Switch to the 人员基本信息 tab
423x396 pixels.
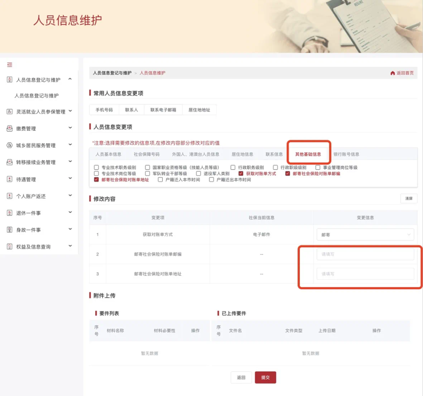pyautogui.click(x=108, y=154)
